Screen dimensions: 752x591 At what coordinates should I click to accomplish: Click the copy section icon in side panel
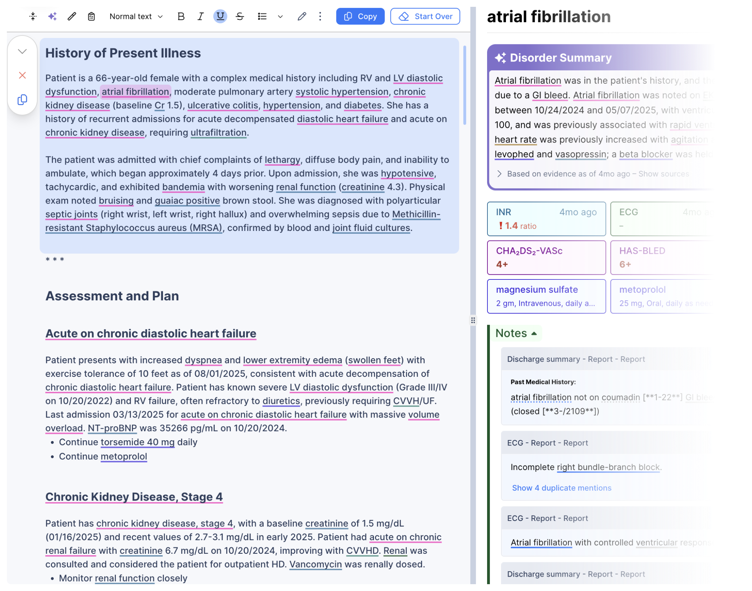click(x=23, y=100)
